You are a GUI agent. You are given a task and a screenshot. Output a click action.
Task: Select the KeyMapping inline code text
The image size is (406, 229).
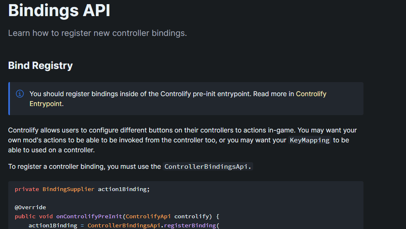pos(309,140)
